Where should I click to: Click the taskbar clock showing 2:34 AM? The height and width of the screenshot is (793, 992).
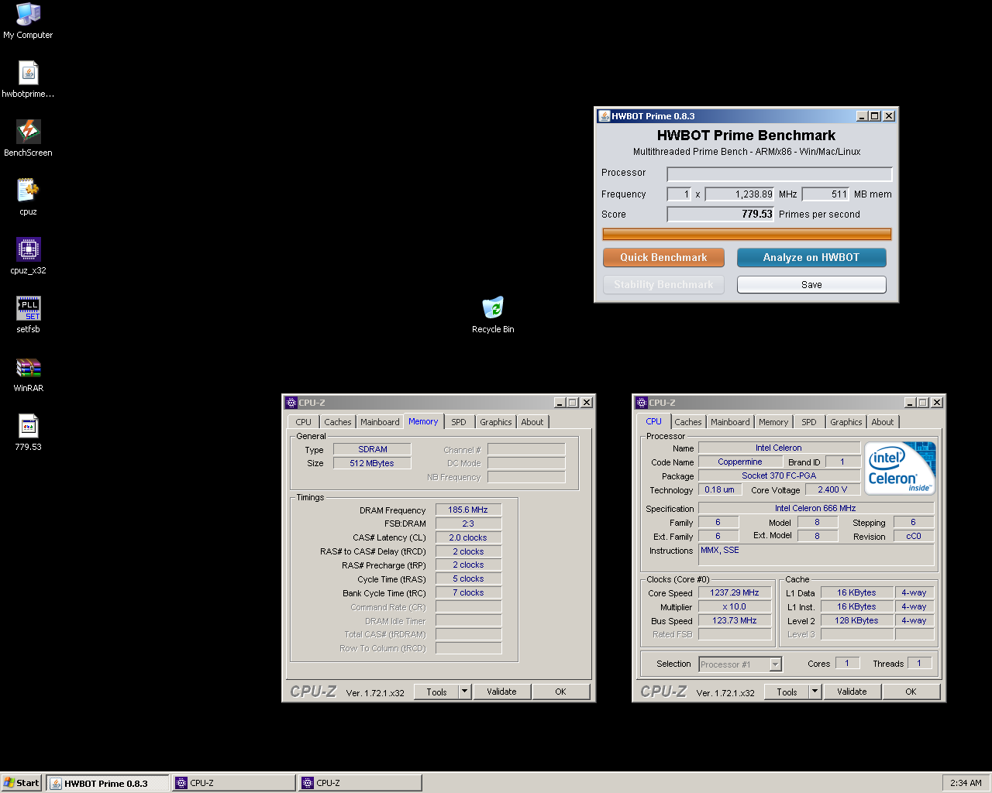click(x=966, y=783)
